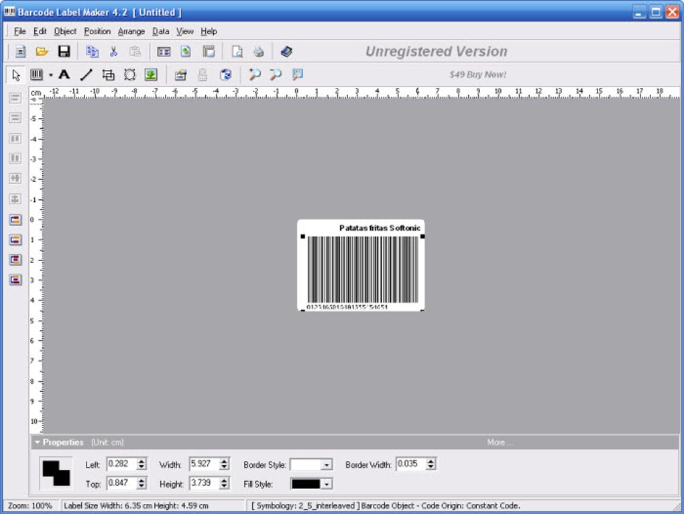Click the black shape preview thumbnail
The image size is (684, 514).
click(56, 474)
